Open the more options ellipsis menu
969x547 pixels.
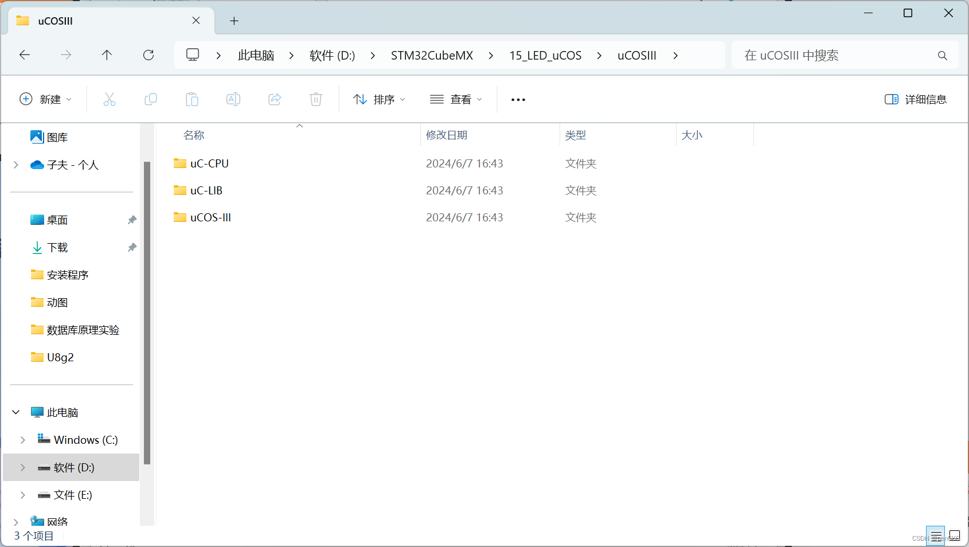coord(518,99)
